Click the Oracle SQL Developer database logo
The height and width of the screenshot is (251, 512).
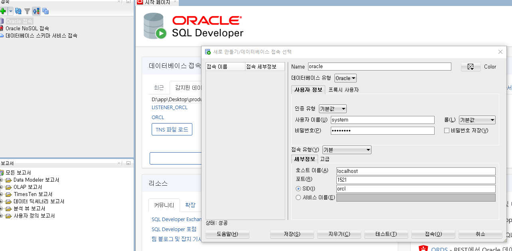[154, 26]
